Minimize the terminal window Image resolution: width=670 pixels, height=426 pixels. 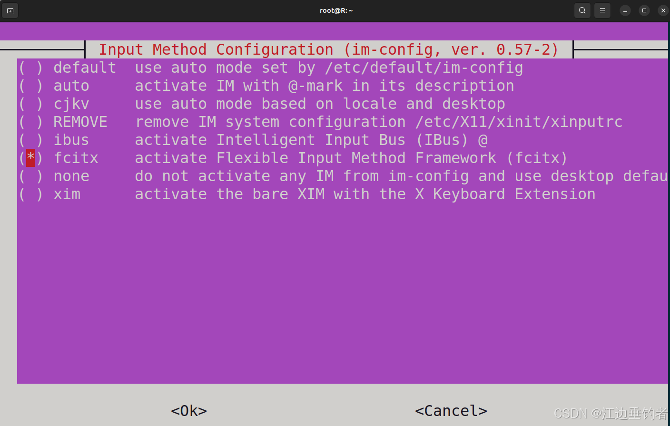625,10
